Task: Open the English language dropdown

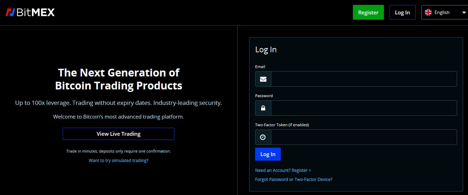Action: (x=444, y=12)
